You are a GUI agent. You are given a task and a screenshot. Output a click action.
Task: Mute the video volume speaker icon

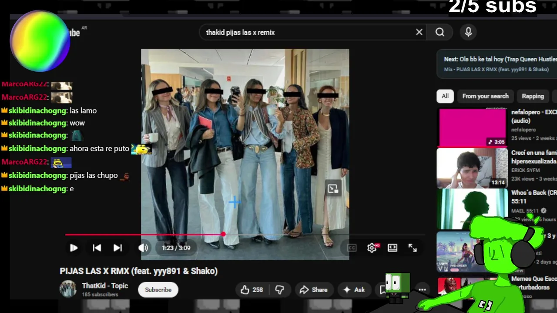click(143, 248)
